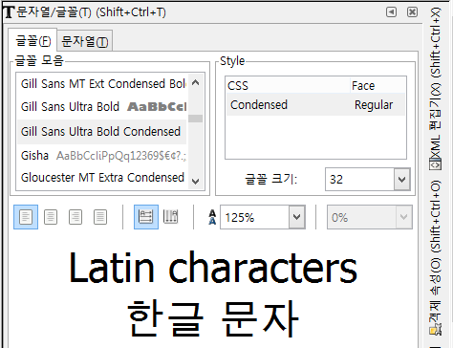Select Gill Sans Ultra Bold font
The height and width of the screenshot is (348, 453).
102,107
